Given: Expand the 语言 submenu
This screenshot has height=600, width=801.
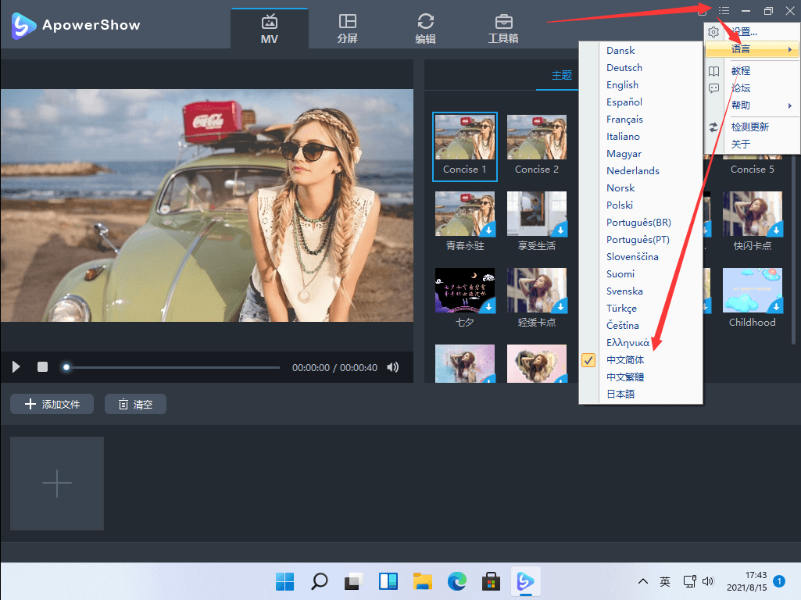Looking at the screenshot, I should pos(752,49).
